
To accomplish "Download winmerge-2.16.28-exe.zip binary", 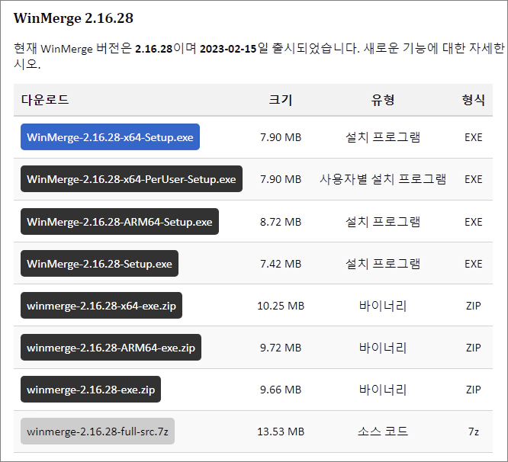I will 91,390.
